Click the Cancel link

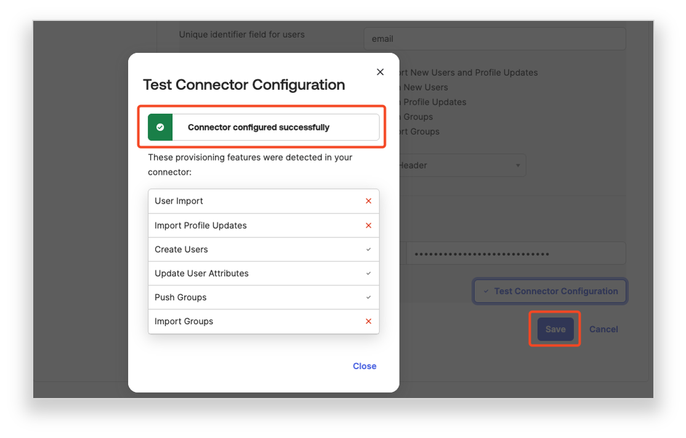coord(603,329)
